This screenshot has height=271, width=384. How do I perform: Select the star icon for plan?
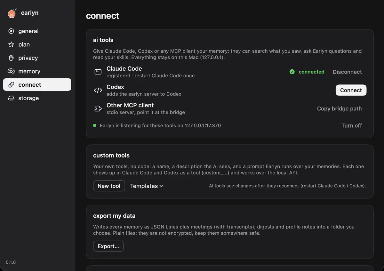pyautogui.click(x=11, y=44)
